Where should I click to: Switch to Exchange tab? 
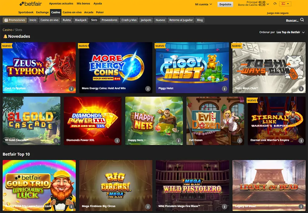[x=42, y=12]
